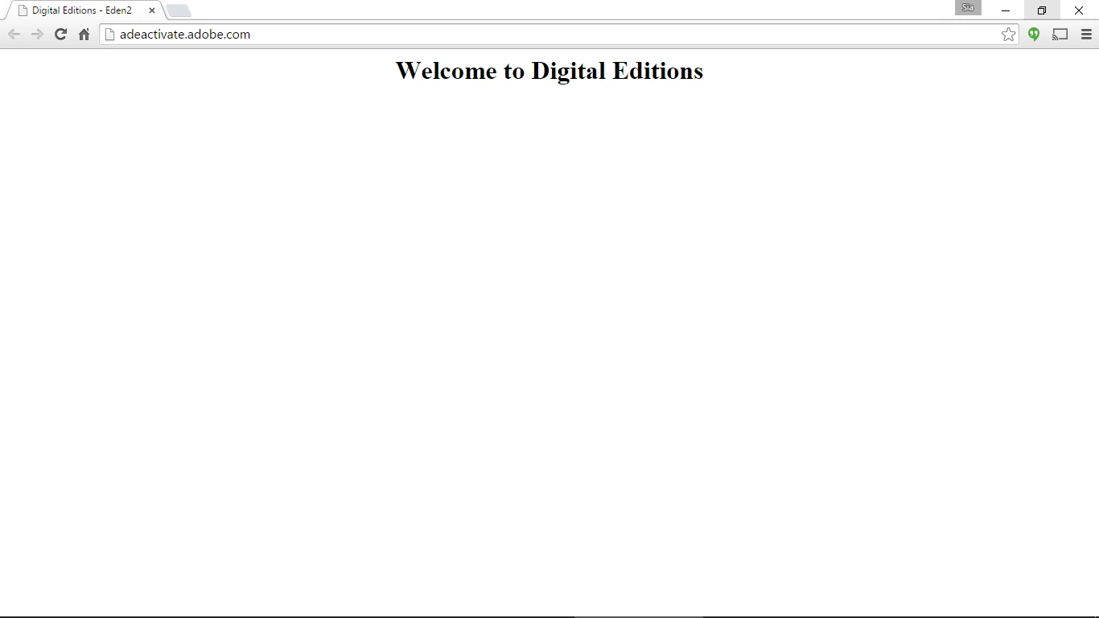Click the Cast icon in toolbar

1060,34
